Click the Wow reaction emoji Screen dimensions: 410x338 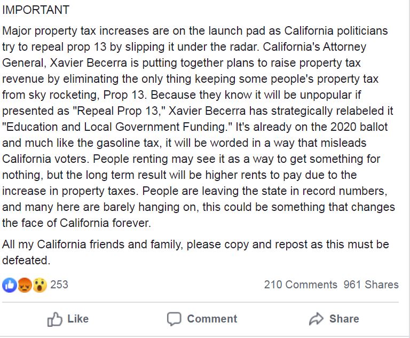pos(39,285)
